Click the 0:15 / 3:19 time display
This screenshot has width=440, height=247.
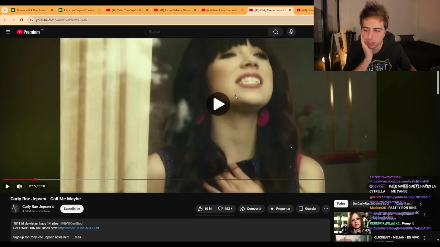37,186
